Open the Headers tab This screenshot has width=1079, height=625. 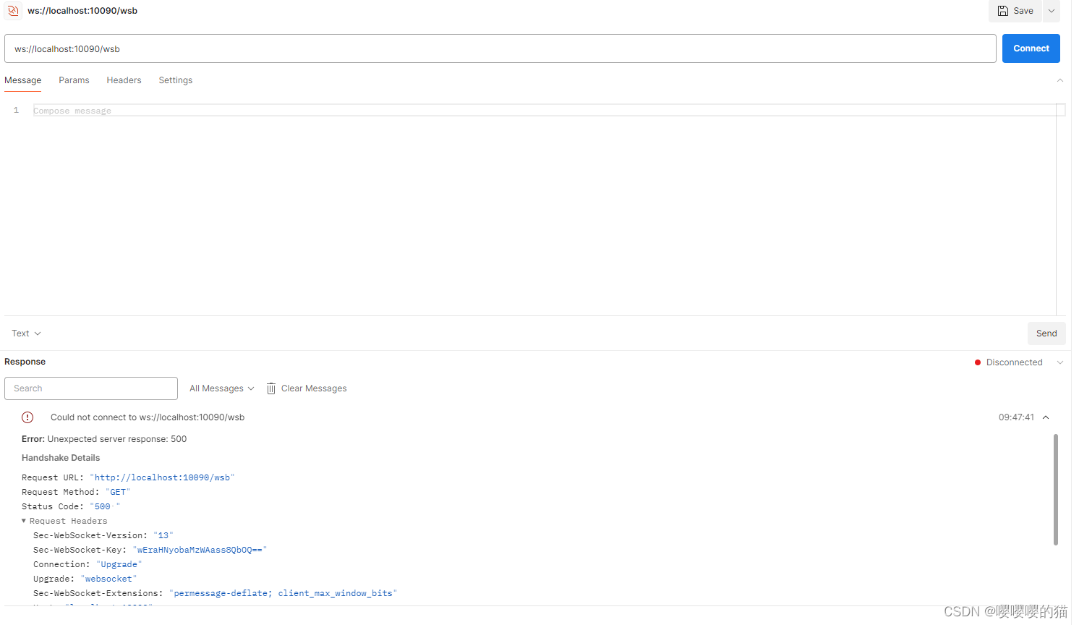point(124,80)
